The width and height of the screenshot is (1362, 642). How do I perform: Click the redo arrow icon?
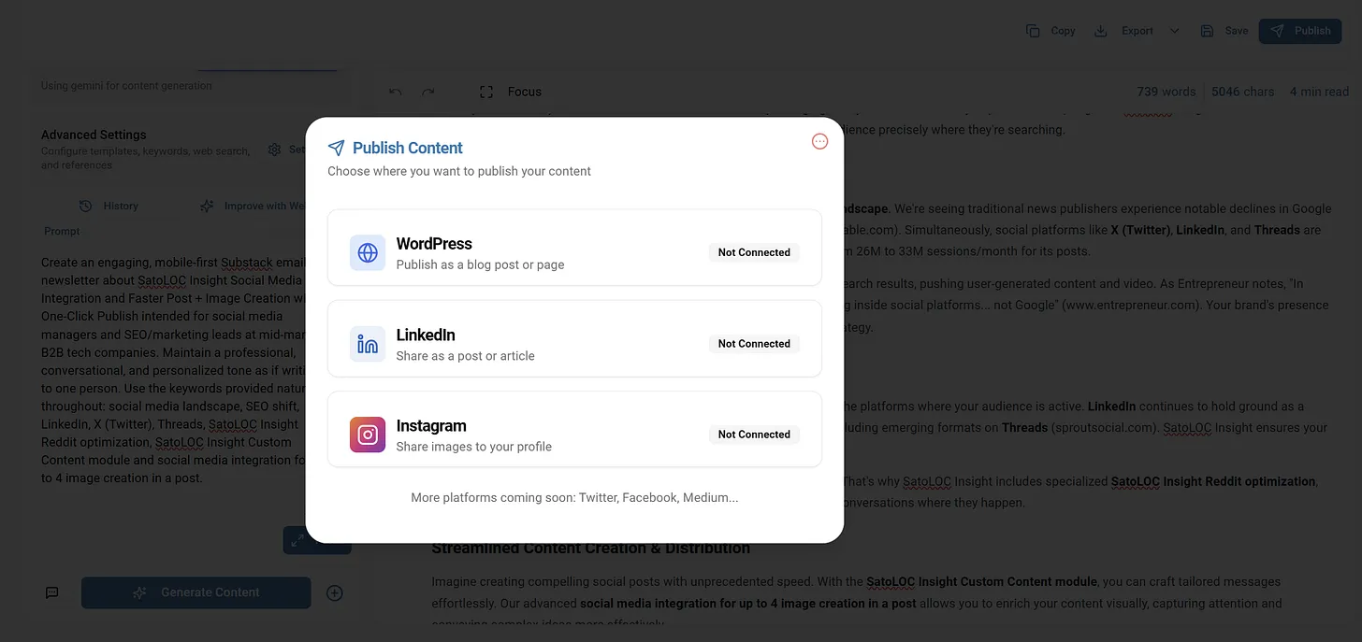pyautogui.click(x=427, y=92)
